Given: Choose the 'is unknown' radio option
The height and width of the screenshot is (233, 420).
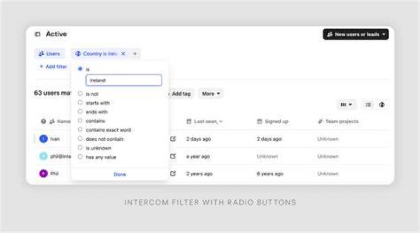Looking at the screenshot, I should click(x=80, y=148).
